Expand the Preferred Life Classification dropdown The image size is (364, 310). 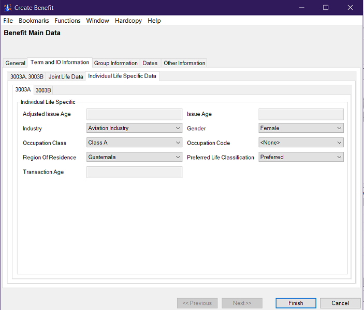coord(301,157)
